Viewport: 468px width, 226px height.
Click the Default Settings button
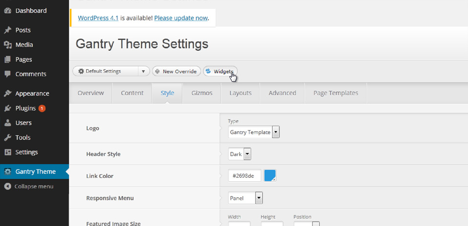(x=106, y=71)
